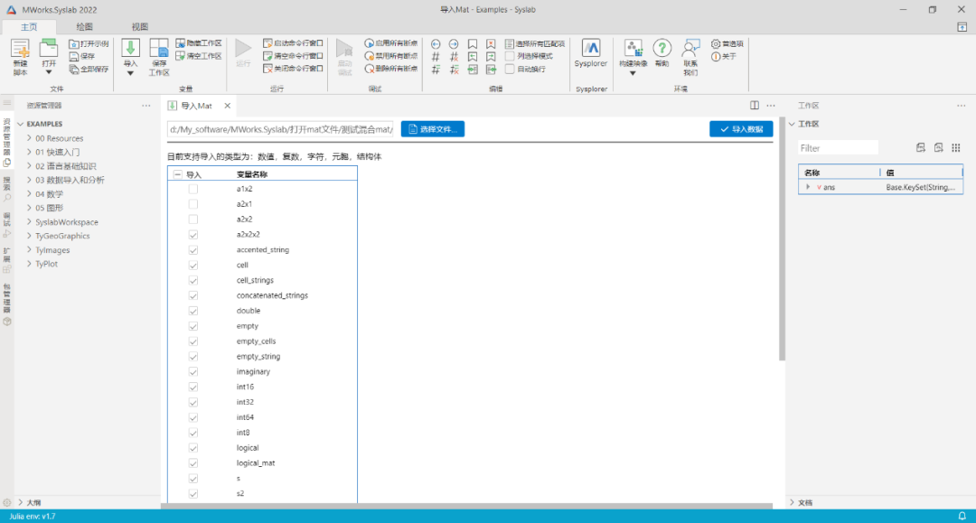Switch to the 绘图 ribbon tab

pos(84,26)
